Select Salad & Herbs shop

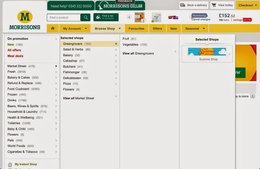tap(90, 49)
